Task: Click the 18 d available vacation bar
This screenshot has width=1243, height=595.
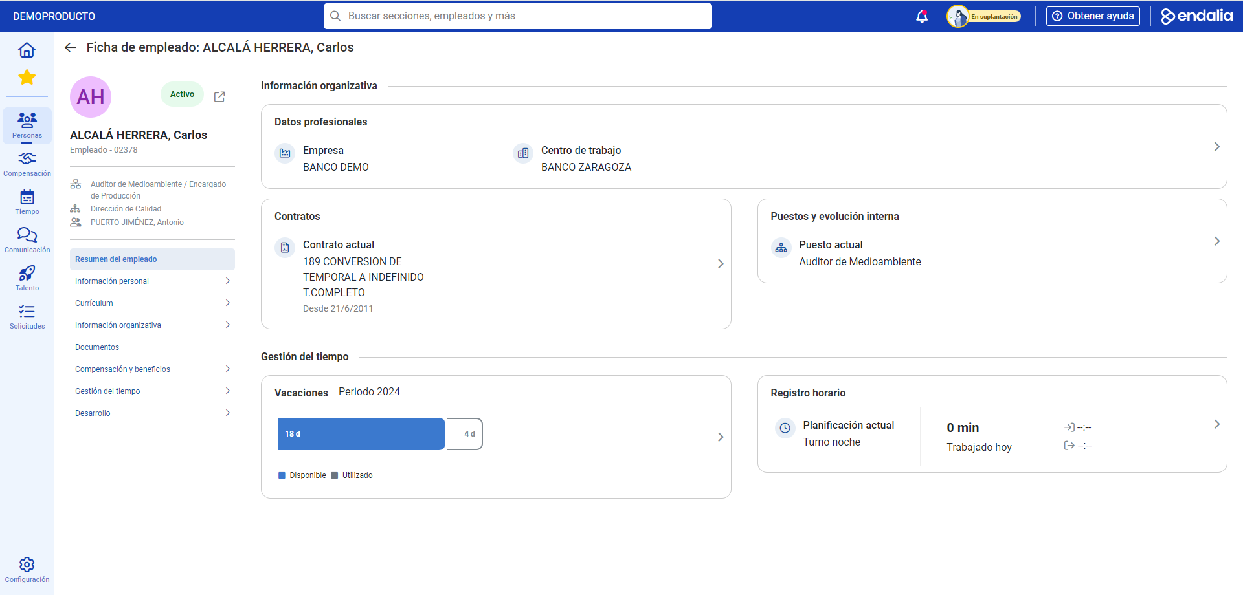Action: tap(362, 434)
